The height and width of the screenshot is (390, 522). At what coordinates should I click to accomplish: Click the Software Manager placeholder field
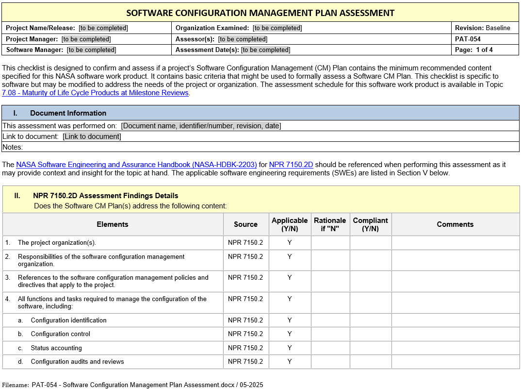pyautogui.click(x=92, y=50)
